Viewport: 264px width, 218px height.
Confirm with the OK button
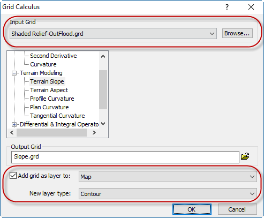tap(192, 209)
